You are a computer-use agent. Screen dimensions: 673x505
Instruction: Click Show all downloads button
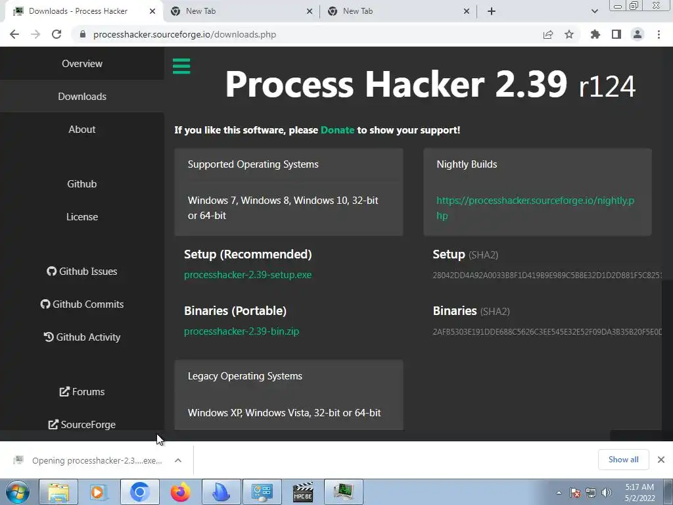click(x=623, y=460)
